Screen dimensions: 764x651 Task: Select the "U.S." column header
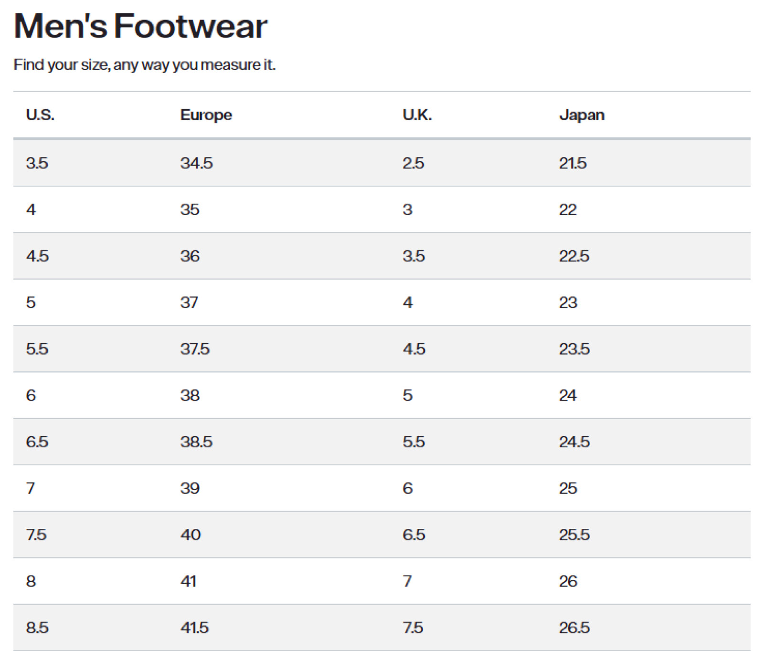[40, 115]
